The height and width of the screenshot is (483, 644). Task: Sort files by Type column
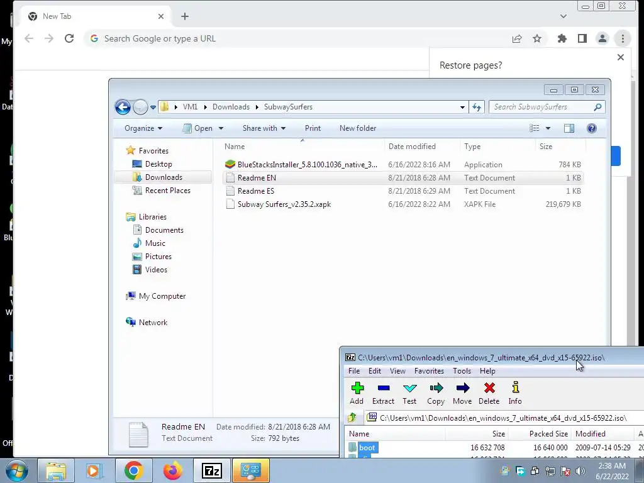[498, 146]
